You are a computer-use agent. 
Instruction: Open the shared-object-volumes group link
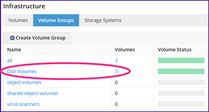33,93
